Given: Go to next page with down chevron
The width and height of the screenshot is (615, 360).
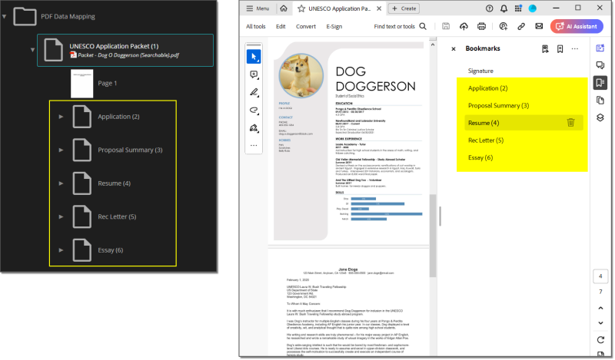Looking at the screenshot, I should coord(600,323).
